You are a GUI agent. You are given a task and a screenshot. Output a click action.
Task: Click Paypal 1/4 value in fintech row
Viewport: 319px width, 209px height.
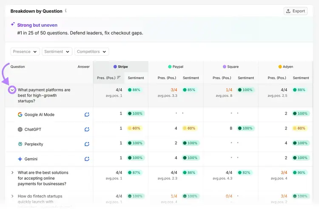[174, 196]
